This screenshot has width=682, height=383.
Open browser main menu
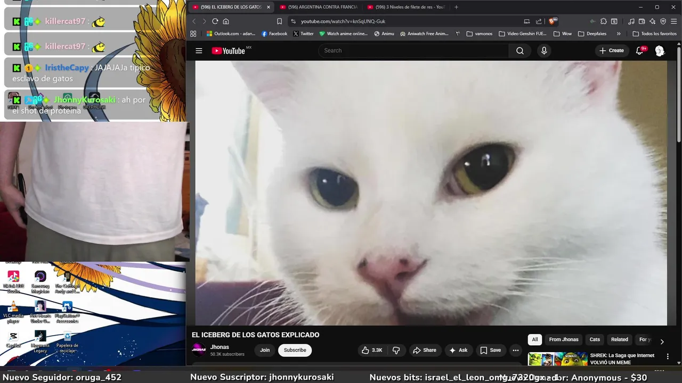tap(674, 21)
